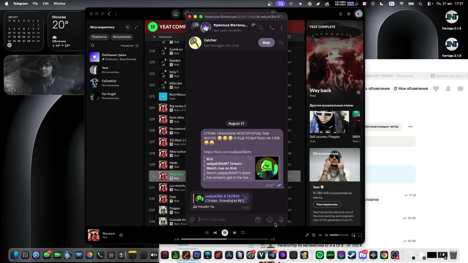Pause playback in the Spotify player bar
The image size is (468, 263).
pos(225,233)
